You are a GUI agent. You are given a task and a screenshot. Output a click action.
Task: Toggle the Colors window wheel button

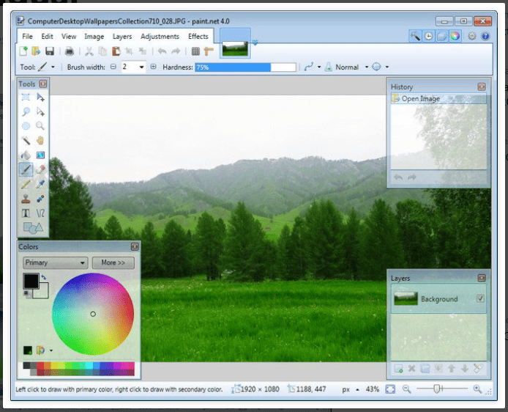455,36
